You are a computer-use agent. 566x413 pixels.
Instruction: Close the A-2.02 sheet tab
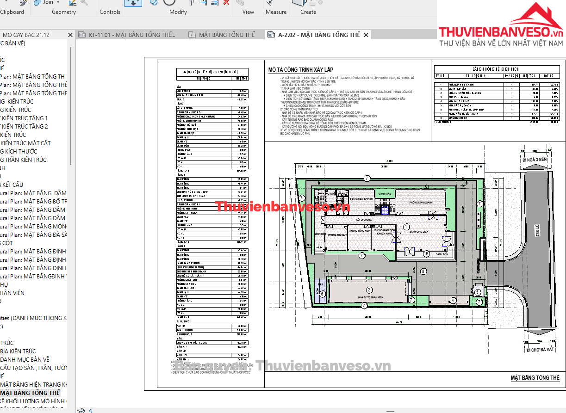366,35
